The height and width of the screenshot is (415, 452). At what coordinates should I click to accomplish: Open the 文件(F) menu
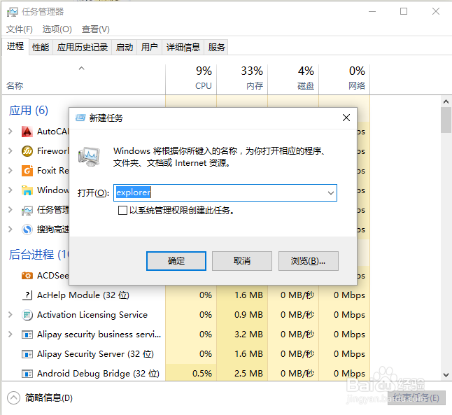click(20, 29)
